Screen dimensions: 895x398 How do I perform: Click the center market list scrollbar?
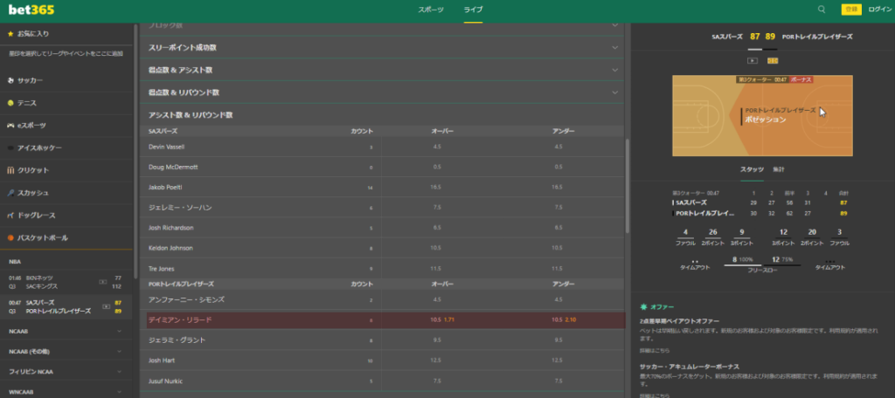pyautogui.click(x=627, y=183)
